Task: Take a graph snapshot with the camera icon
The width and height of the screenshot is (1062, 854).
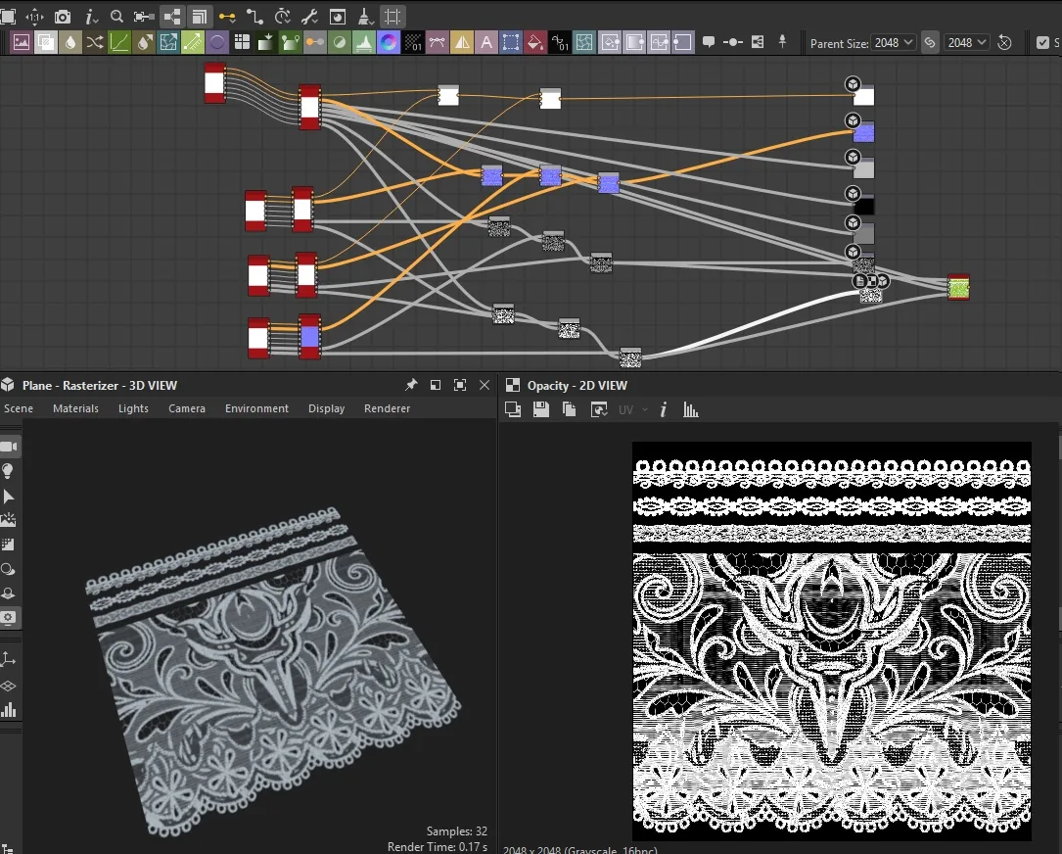Action: coord(63,17)
